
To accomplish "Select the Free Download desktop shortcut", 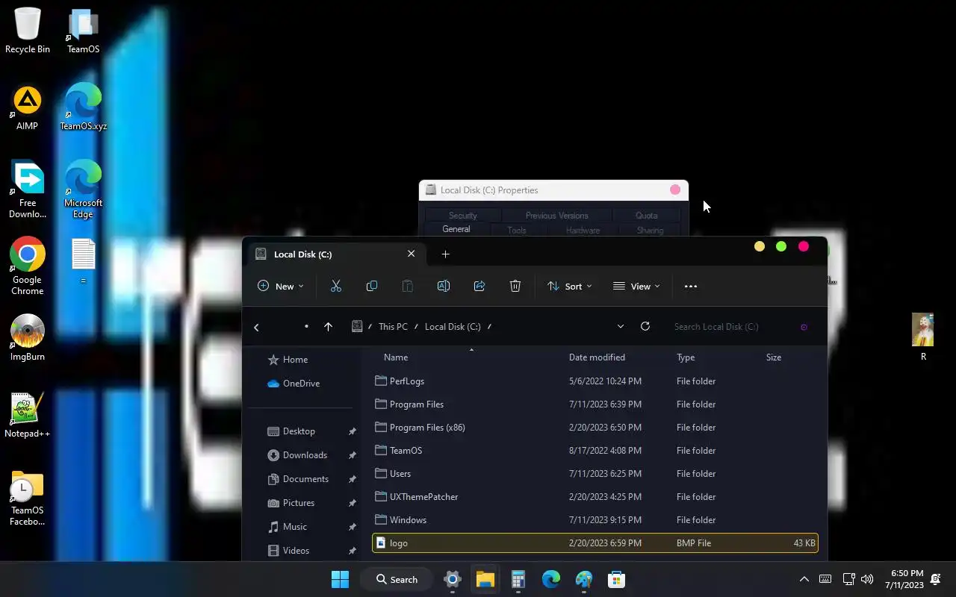I will 28,189.
